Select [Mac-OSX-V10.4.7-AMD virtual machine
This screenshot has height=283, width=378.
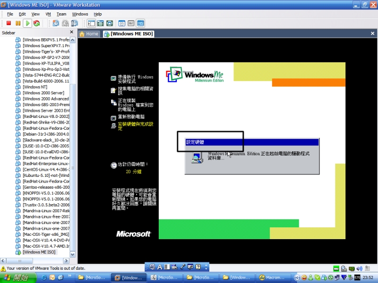pyautogui.click(x=46, y=246)
